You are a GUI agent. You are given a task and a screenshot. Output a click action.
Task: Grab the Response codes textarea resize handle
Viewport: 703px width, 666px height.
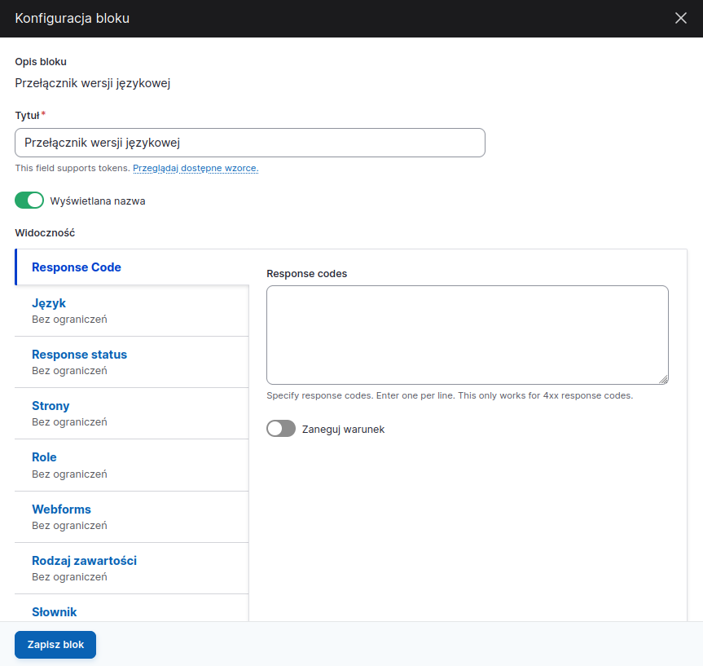coord(664,379)
